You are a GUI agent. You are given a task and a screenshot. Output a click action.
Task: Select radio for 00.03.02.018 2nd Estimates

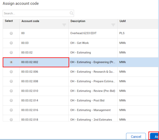11,120
